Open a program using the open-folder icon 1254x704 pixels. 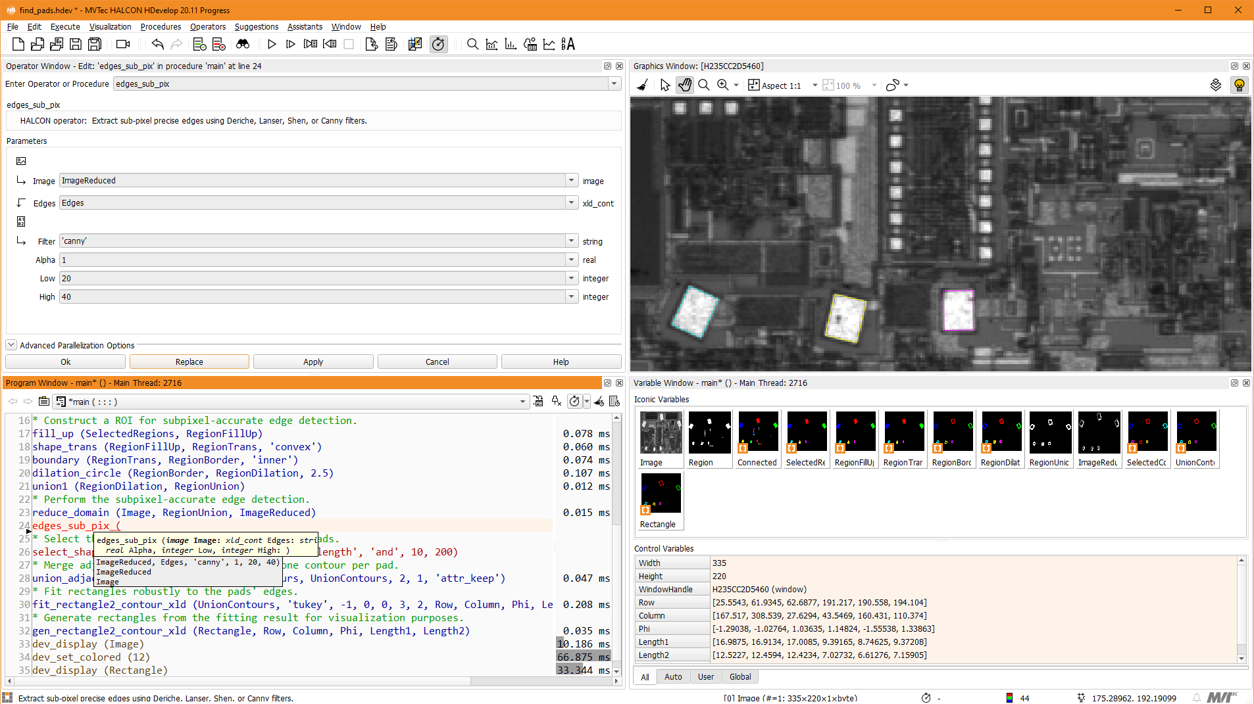38,44
